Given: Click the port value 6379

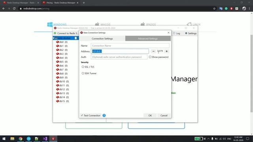Looking at the screenshot, I should [160, 51].
